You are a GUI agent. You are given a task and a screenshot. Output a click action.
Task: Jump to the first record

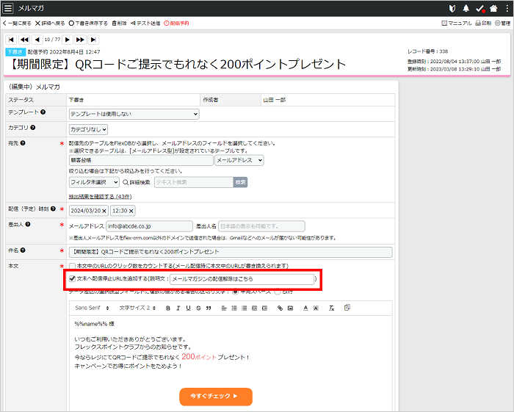coord(11,40)
